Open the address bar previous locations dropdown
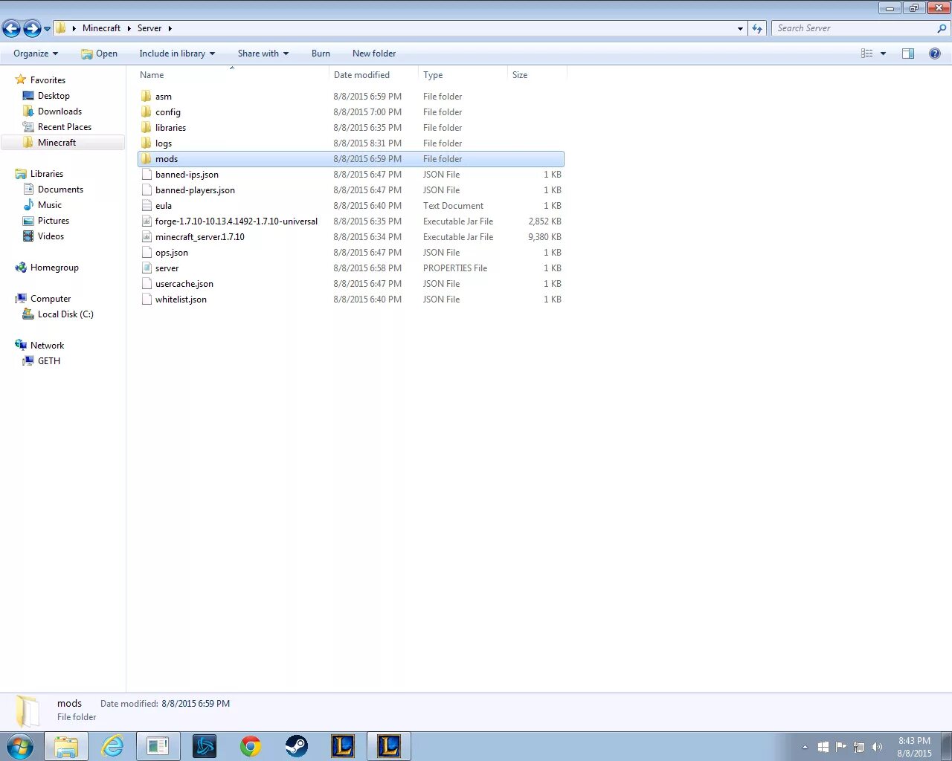The height and width of the screenshot is (761, 952). [x=740, y=28]
